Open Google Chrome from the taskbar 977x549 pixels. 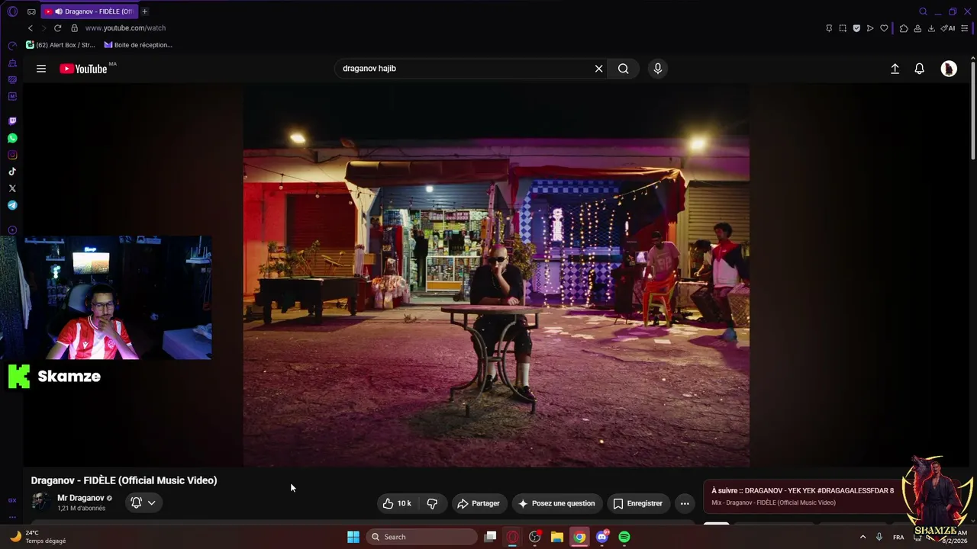pyautogui.click(x=580, y=537)
